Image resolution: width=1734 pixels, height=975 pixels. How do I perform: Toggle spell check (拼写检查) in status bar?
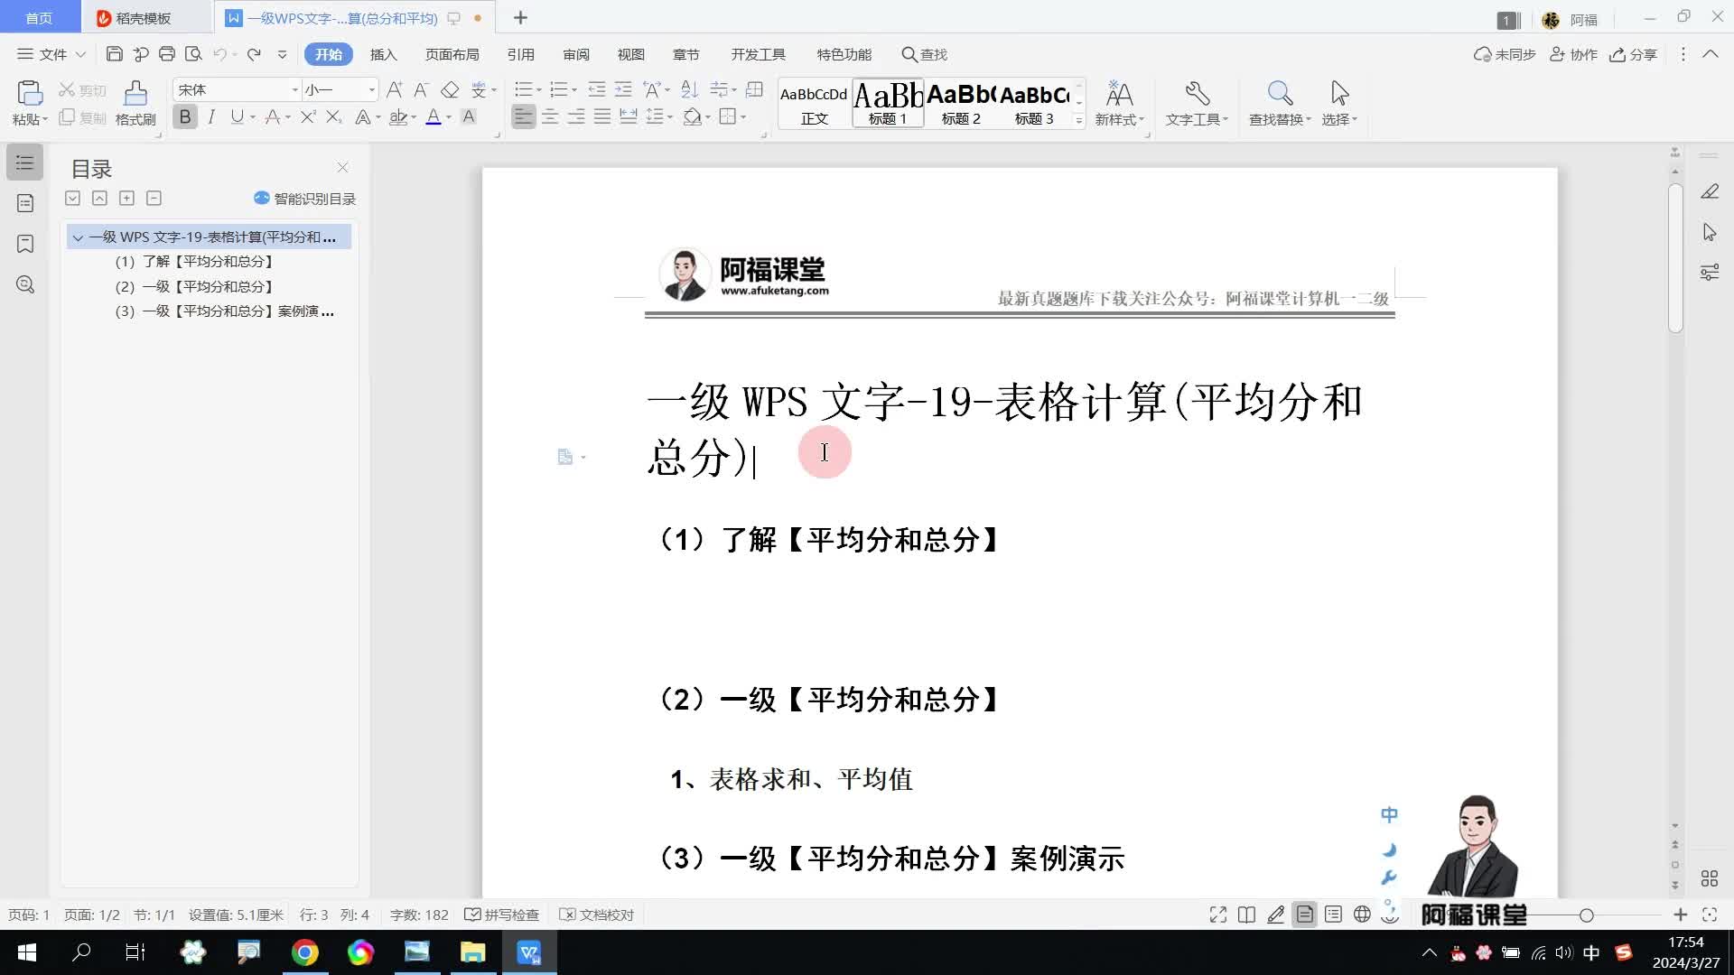point(502,915)
